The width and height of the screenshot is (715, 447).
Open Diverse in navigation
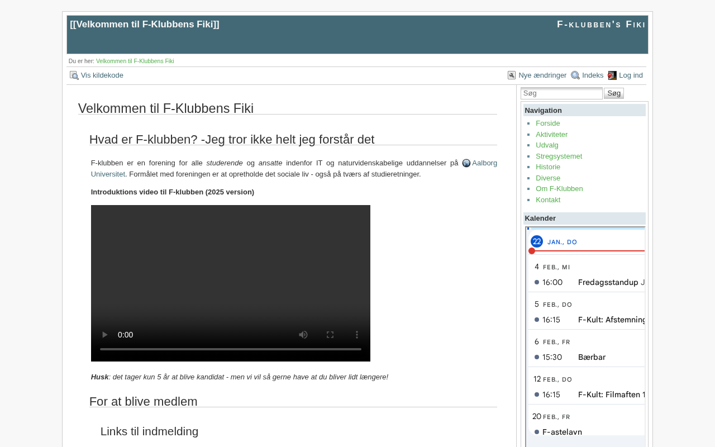(x=548, y=178)
